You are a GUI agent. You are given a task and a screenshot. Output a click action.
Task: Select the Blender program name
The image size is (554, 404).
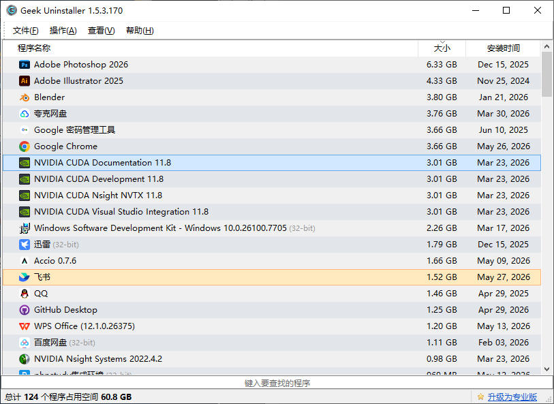[50, 97]
